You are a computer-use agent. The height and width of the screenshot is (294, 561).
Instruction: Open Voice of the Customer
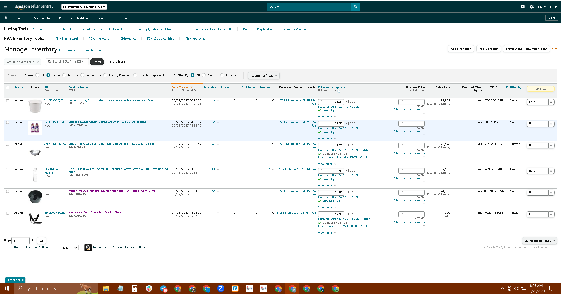pos(113,18)
